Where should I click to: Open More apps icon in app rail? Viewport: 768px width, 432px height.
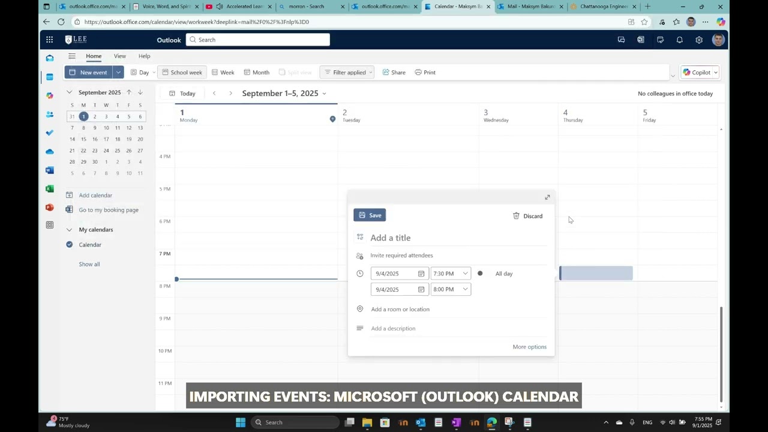coord(50,226)
